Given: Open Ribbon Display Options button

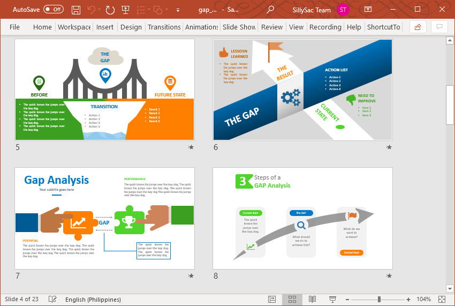Looking at the screenshot, I should pos(368,10).
